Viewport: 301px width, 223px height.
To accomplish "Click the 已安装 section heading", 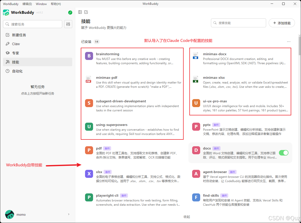I will pos(86,42).
